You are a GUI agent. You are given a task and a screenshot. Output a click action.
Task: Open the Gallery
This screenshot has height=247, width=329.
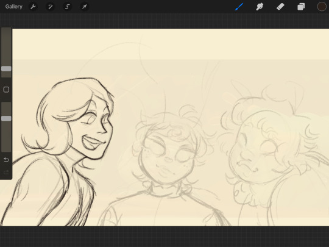point(14,7)
